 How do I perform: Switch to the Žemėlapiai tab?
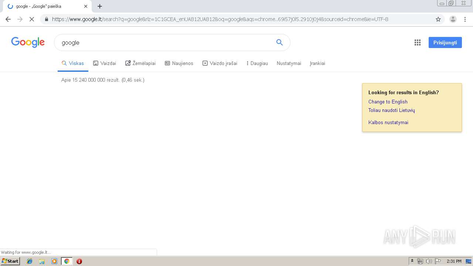[x=140, y=63]
